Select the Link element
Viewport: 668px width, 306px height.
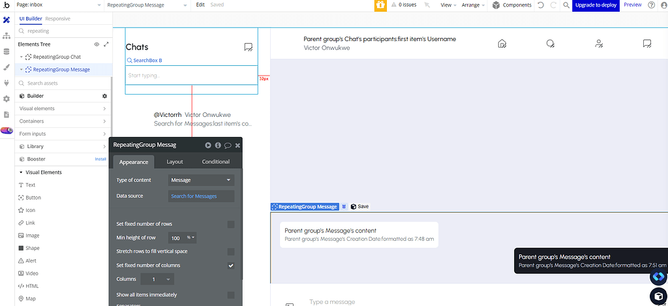click(27, 223)
